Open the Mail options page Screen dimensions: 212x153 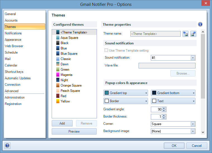click(8, 59)
